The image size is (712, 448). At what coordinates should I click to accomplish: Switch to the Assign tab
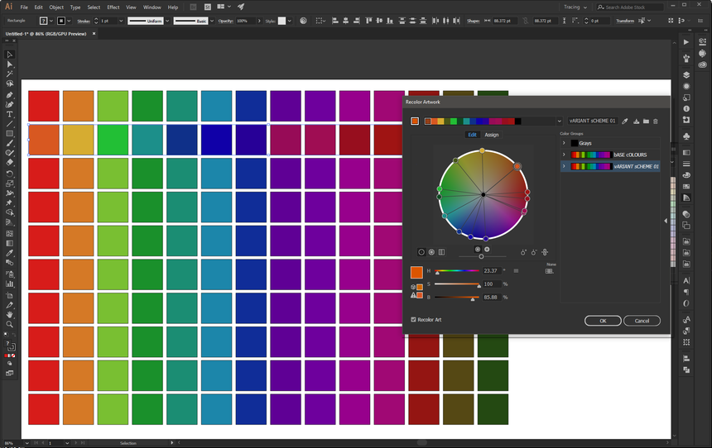(492, 135)
